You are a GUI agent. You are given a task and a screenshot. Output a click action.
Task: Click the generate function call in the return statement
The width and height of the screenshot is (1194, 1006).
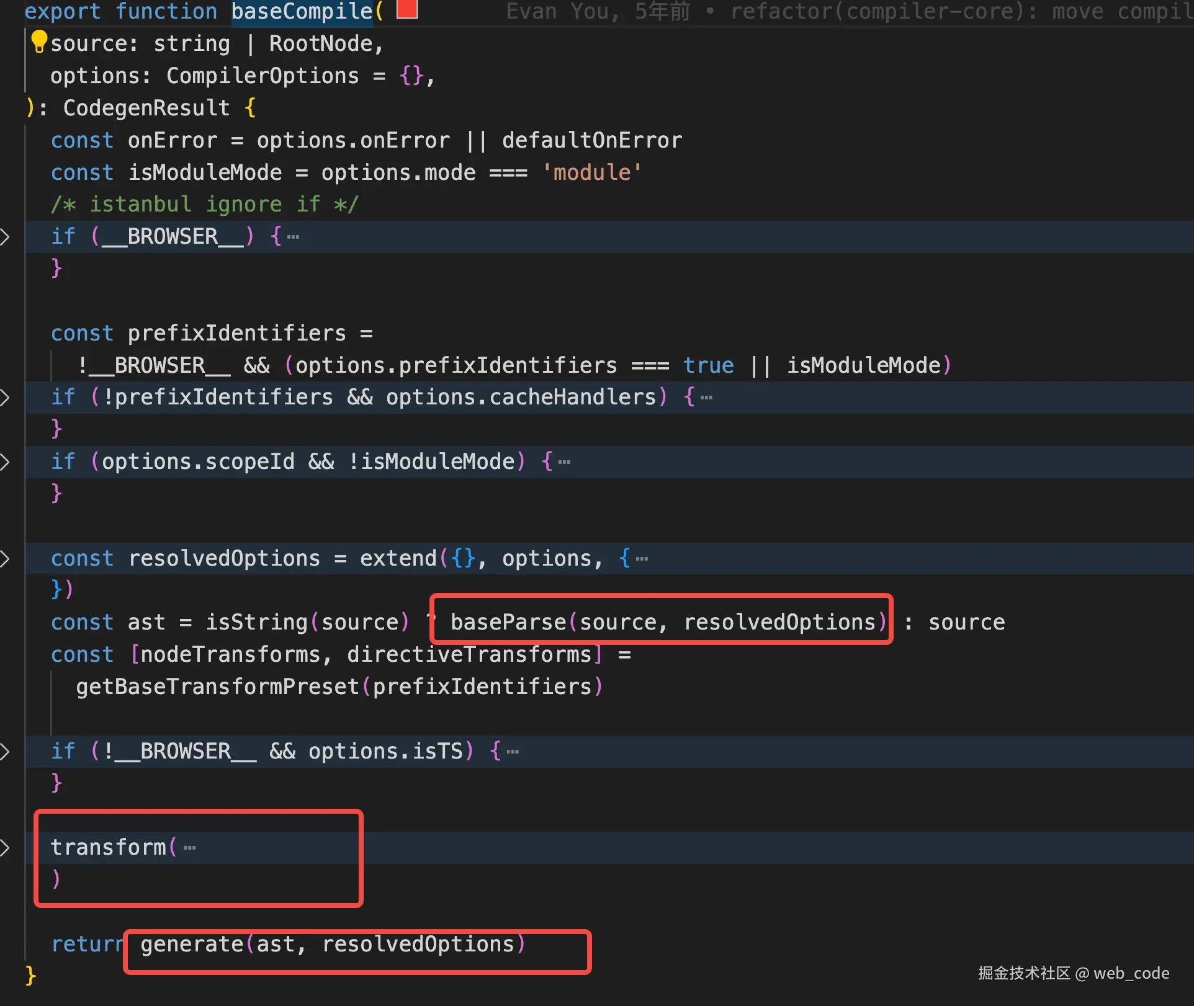tap(192, 943)
